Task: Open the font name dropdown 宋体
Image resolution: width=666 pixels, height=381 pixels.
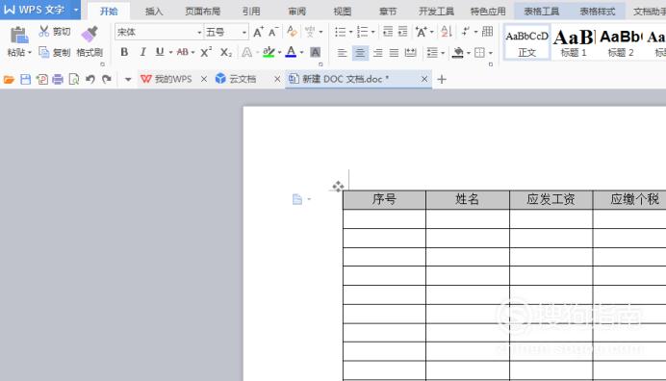Action: 199,33
